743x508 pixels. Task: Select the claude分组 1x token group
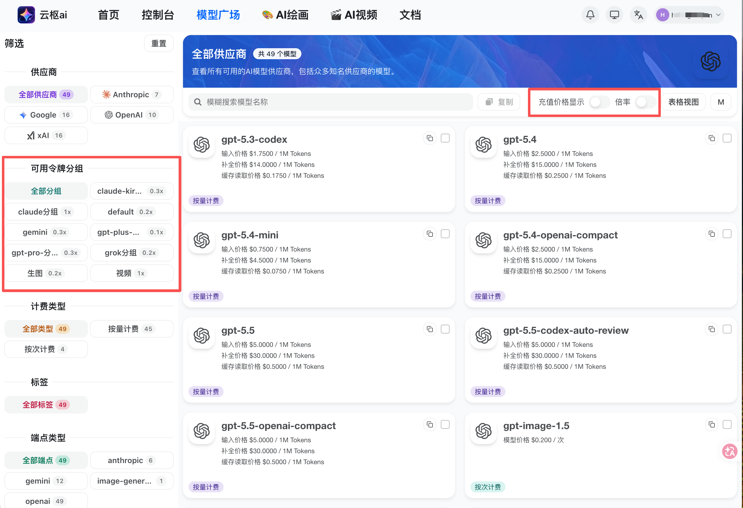click(x=46, y=212)
